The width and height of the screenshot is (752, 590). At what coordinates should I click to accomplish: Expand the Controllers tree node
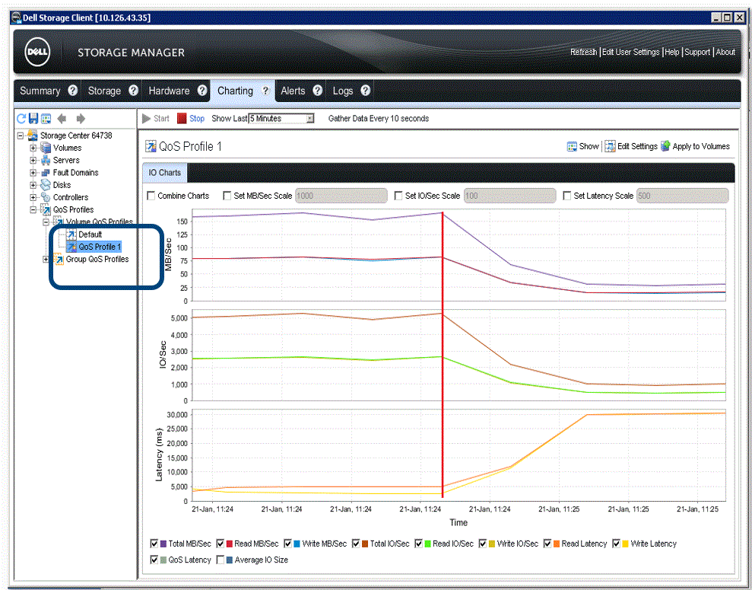pos(33,197)
